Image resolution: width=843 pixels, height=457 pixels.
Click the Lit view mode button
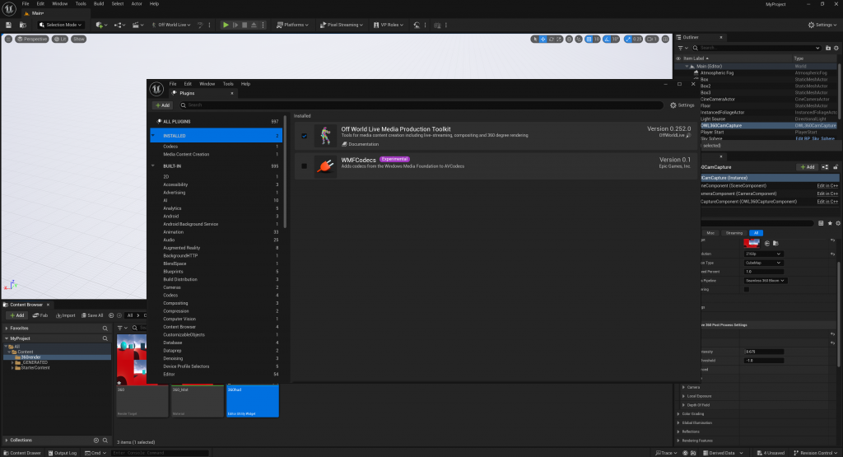[x=60, y=39]
